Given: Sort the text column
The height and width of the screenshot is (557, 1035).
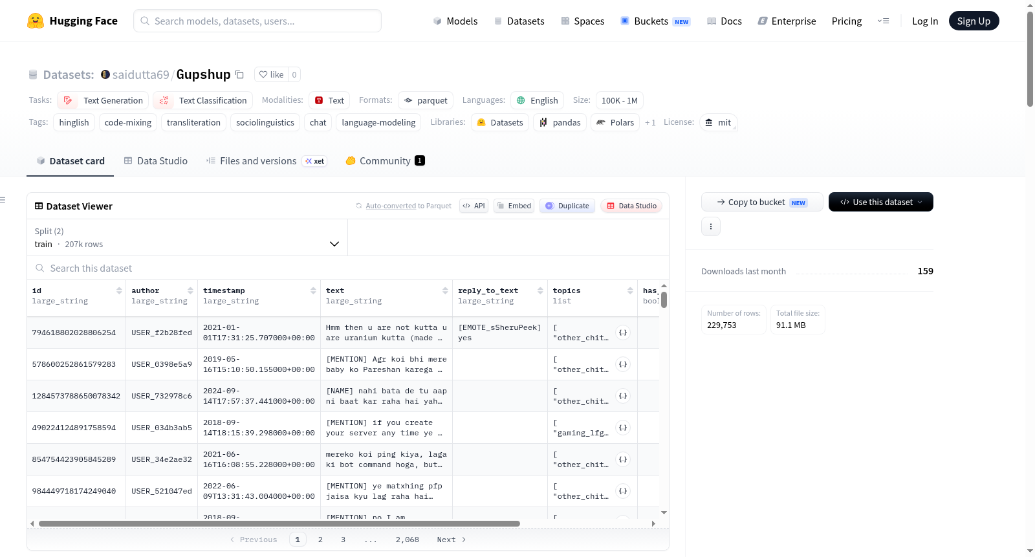Looking at the screenshot, I should pyautogui.click(x=445, y=290).
